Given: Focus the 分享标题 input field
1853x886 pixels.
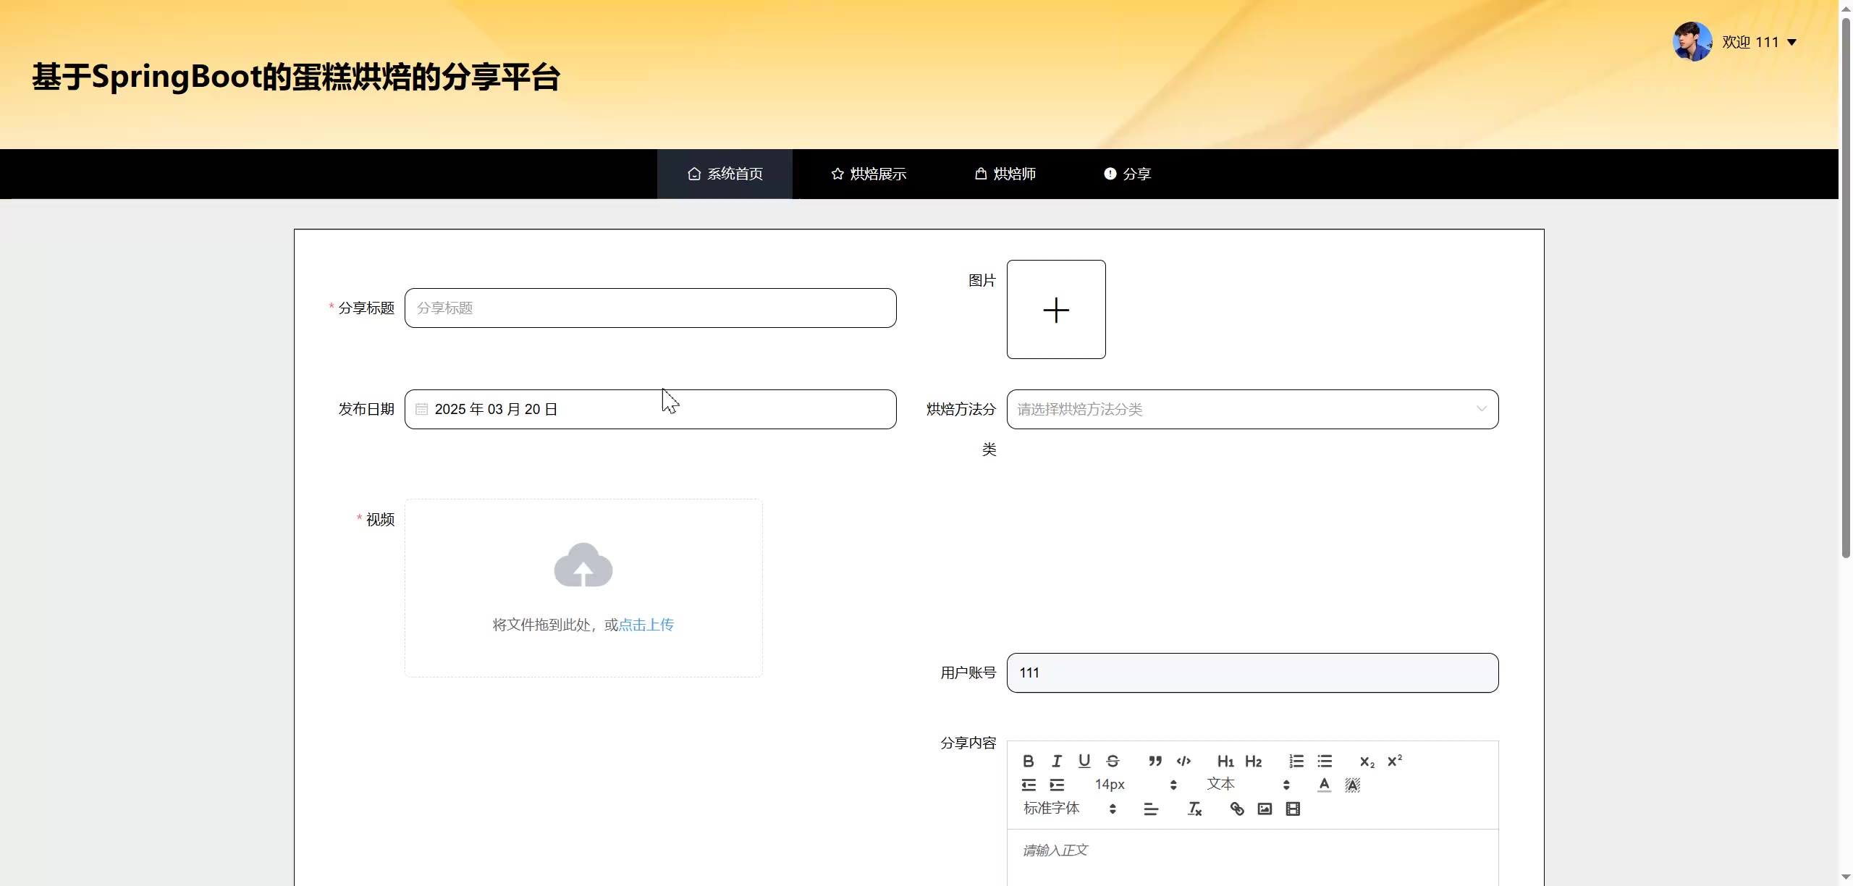Looking at the screenshot, I should click(650, 308).
